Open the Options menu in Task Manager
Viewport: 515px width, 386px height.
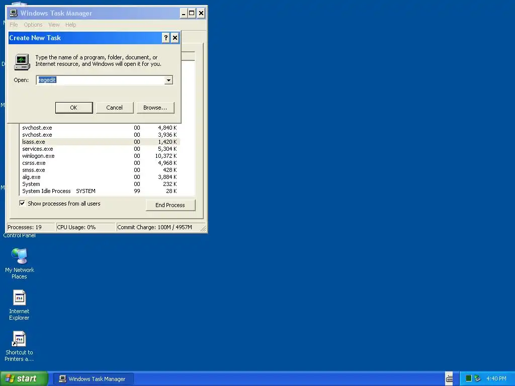(33, 25)
